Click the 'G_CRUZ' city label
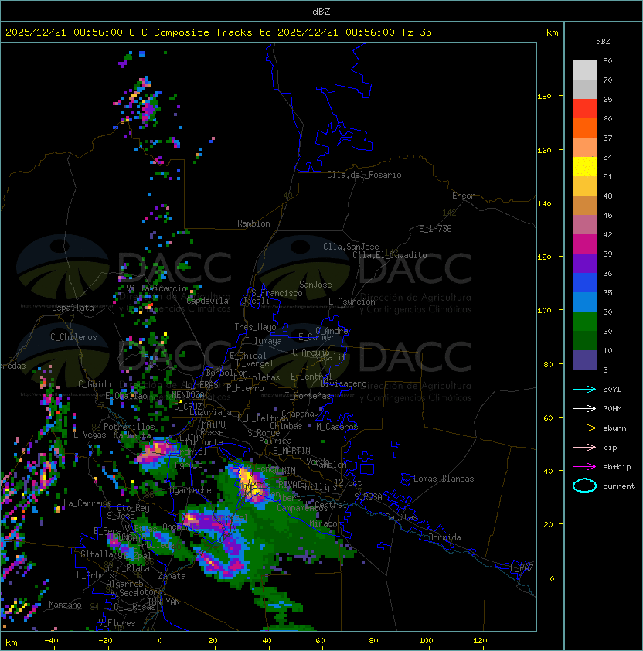Screen dimensions: 643x651 (188, 407)
